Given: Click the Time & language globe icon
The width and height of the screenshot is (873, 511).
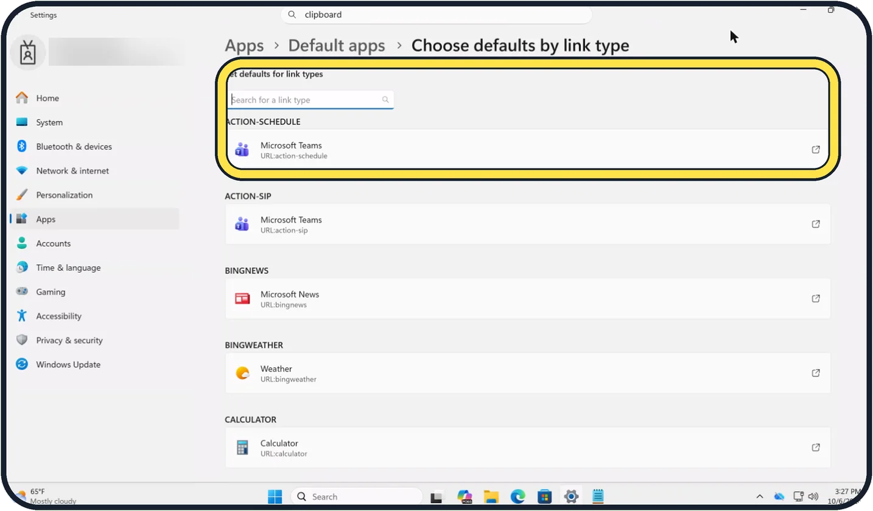Looking at the screenshot, I should (x=22, y=268).
